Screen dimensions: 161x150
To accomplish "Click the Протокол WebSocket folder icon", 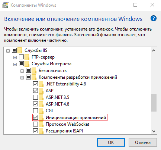I will coord(41,124).
